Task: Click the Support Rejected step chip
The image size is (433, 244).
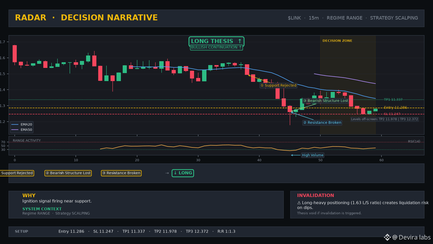Action: (17, 173)
